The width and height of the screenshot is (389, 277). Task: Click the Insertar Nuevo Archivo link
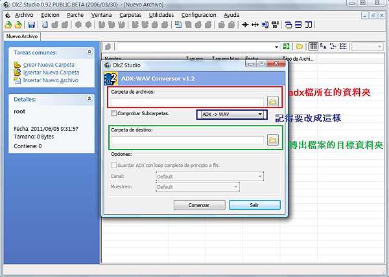click(51, 80)
